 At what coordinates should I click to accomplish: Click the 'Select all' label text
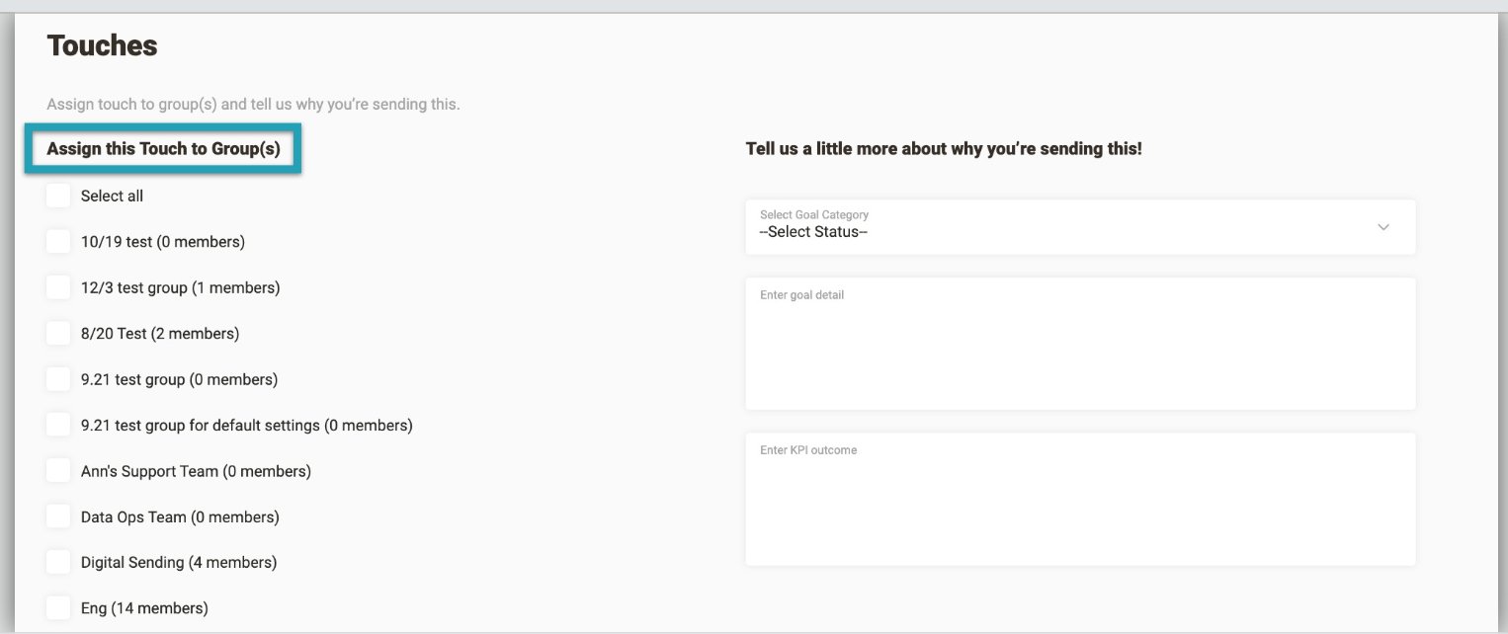(x=112, y=196)
